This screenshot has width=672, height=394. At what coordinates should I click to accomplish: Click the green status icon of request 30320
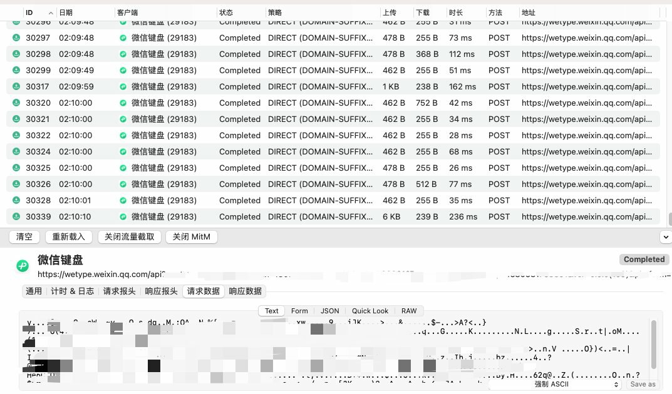coord(16,103)
